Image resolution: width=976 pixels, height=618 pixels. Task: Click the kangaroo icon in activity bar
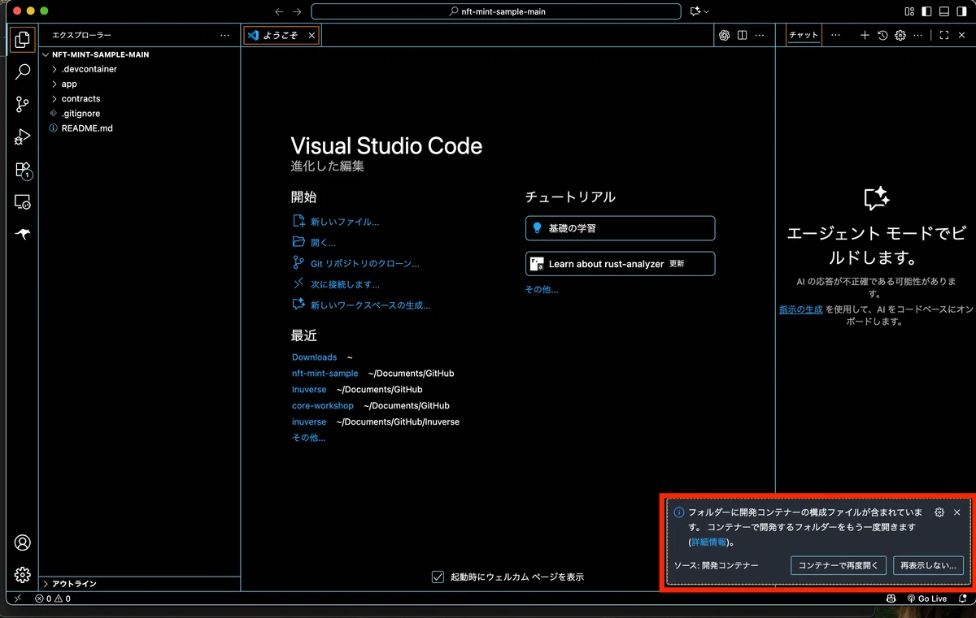[x=23, y=235]
